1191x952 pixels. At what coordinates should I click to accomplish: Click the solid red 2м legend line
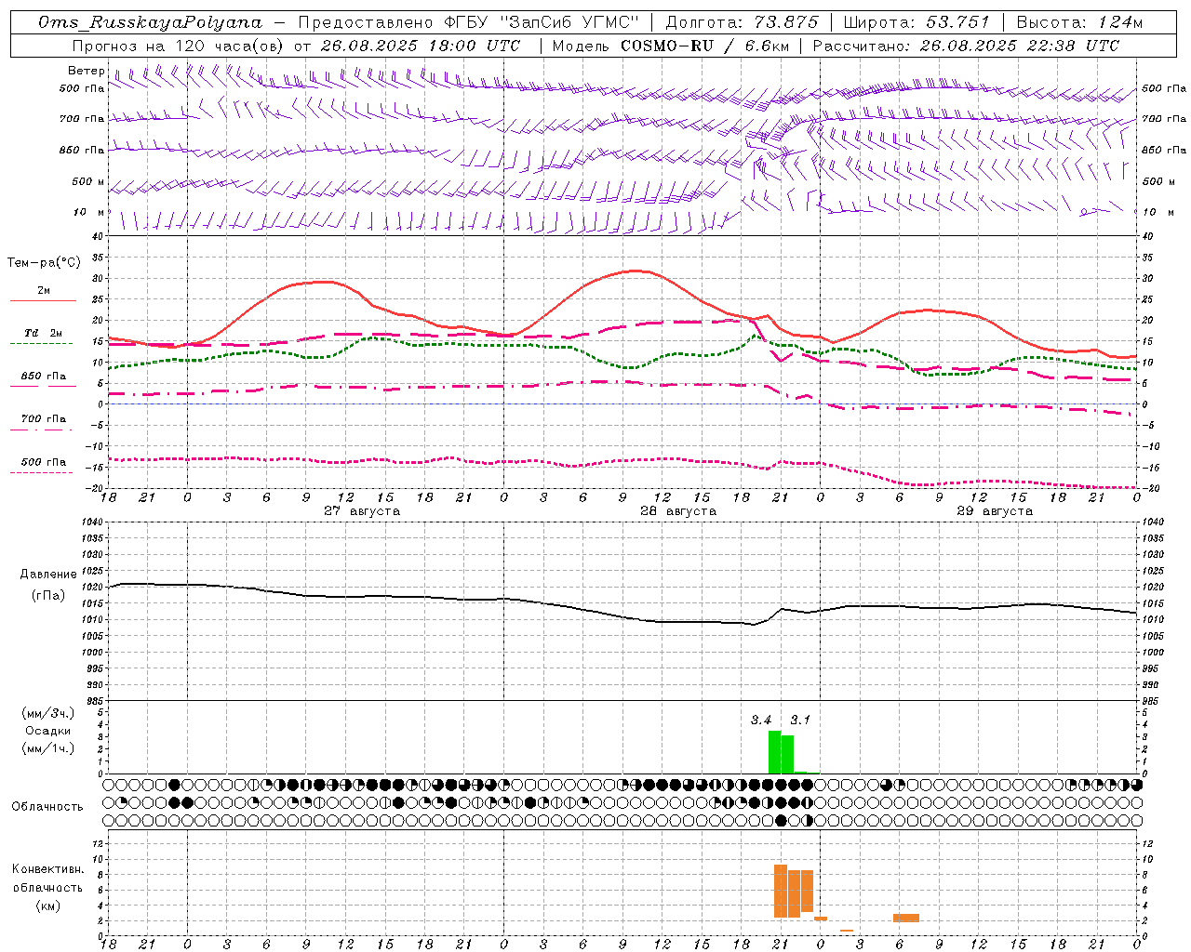point(43,301)
